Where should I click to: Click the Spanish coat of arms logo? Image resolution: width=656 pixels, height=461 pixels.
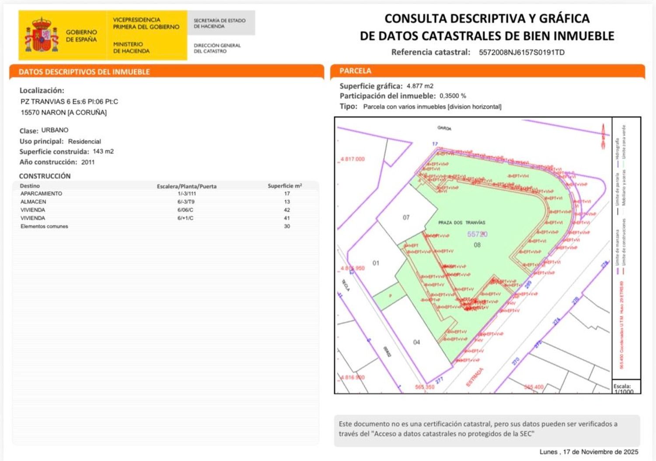click(42, 35)
